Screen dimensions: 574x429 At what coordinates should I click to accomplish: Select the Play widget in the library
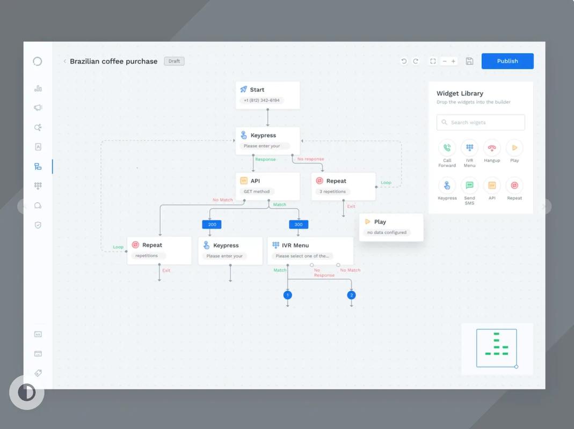click(x=514, y=151)
